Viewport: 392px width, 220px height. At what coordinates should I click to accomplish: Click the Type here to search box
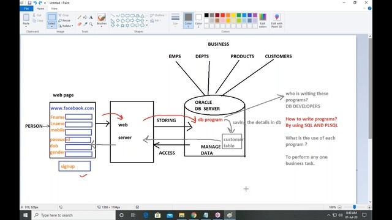coord(73,215)
